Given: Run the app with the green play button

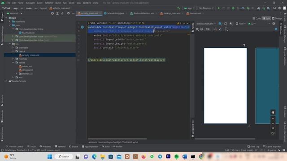Looking at the screenshot, I should pos(218,8).
